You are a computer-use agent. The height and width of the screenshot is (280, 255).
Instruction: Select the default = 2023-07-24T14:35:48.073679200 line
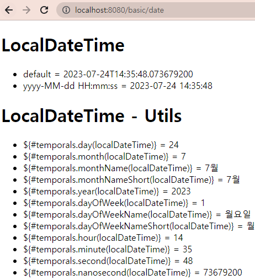[x=108, y=74]
